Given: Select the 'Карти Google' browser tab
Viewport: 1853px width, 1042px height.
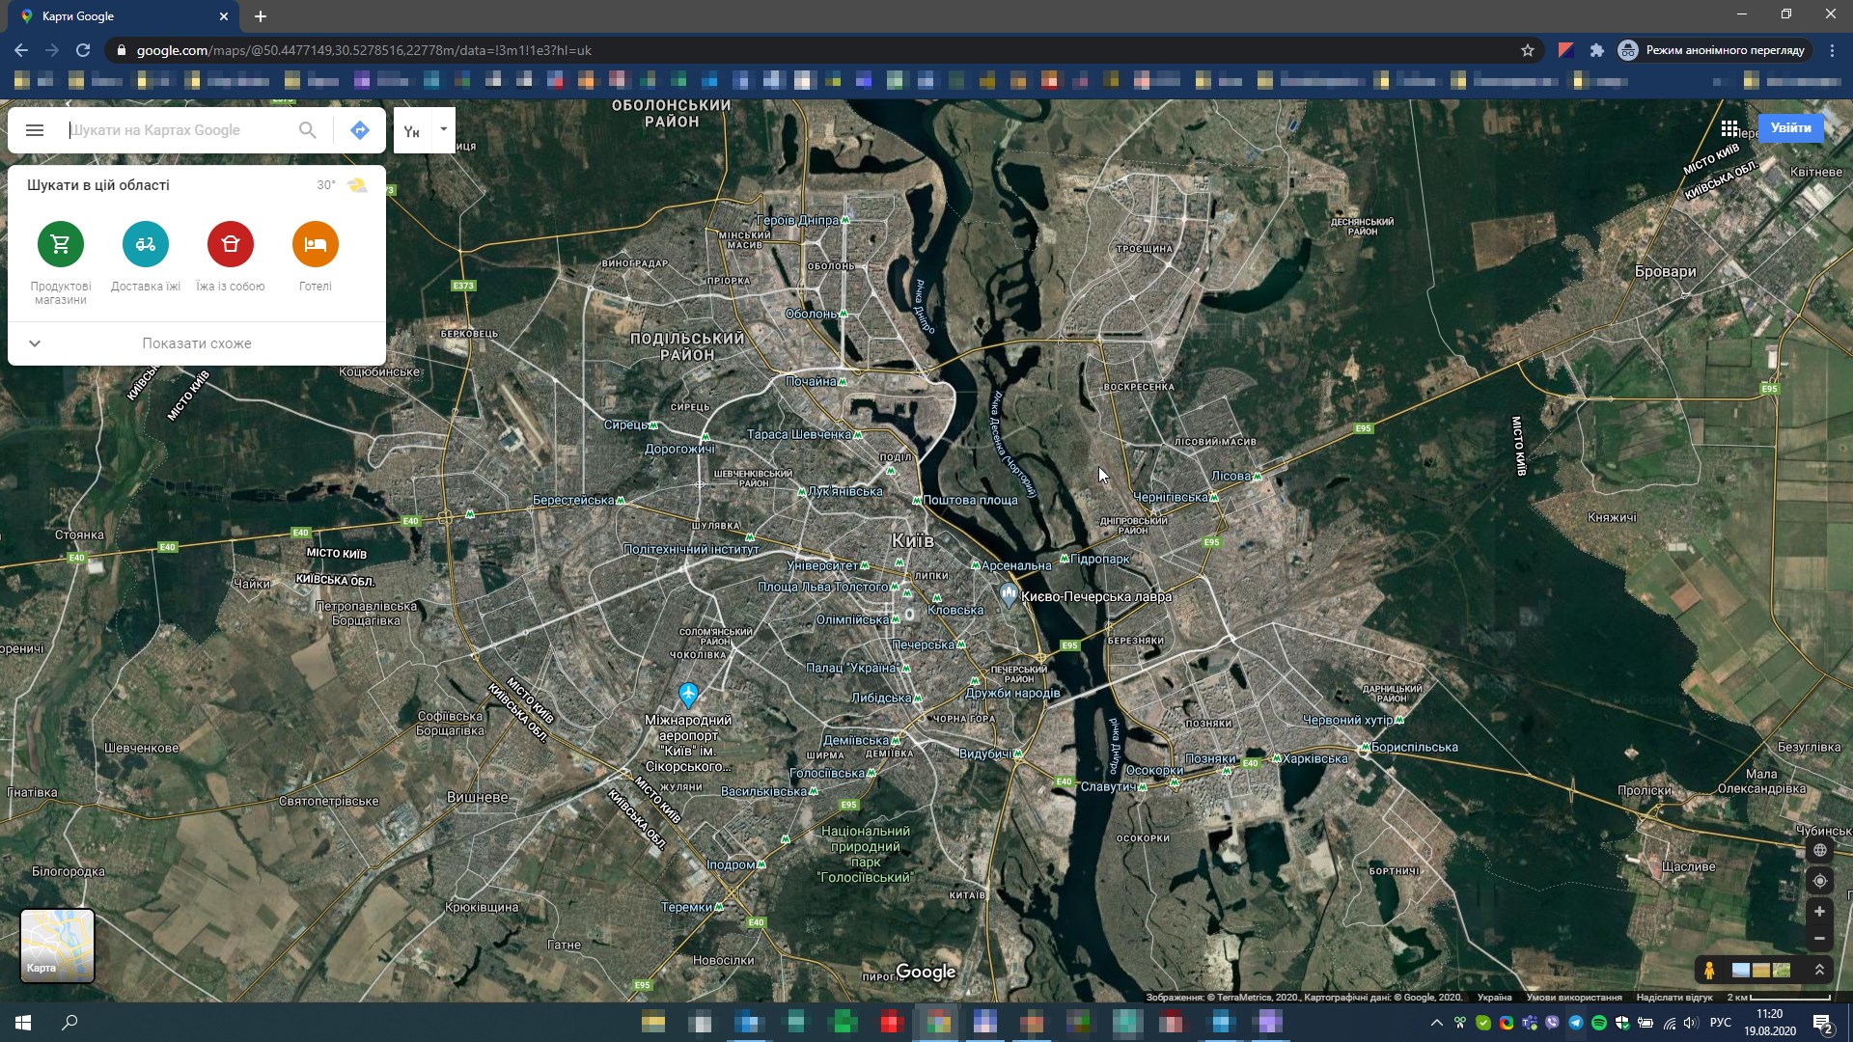Looking at the screenshot, I should click(x=124, y=16).
